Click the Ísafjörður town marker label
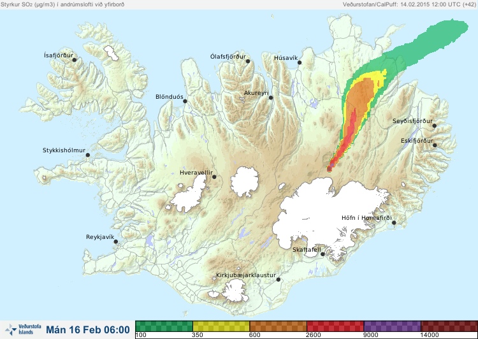The height and width of the screenshot is (339, 478). coord(59,55)
